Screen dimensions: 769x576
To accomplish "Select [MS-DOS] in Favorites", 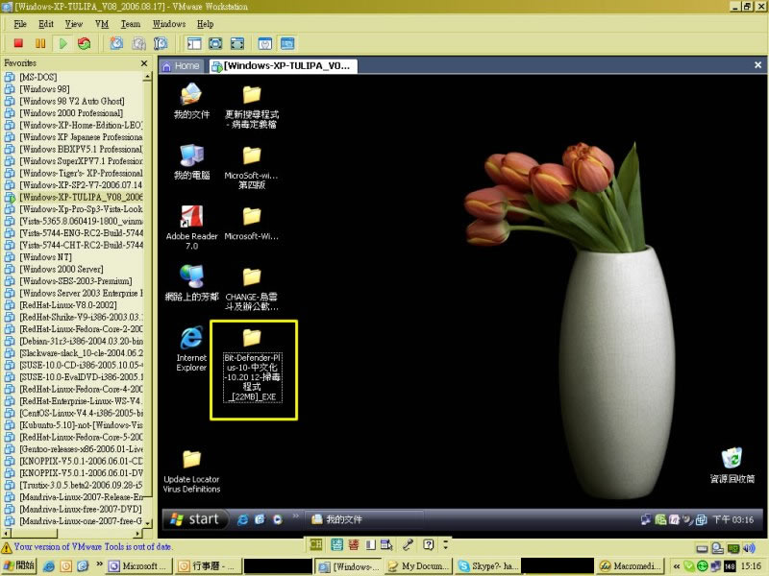I will pyautogui.click(x=38, y=77).
